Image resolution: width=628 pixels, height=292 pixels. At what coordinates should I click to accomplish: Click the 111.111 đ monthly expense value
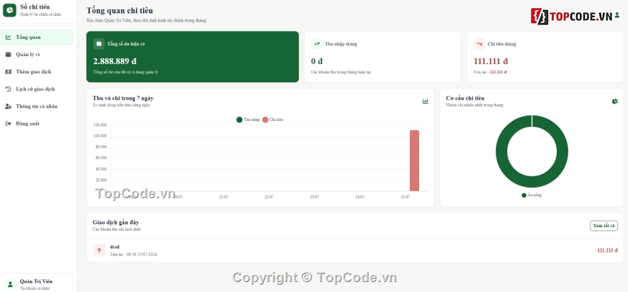click(491, 61)
